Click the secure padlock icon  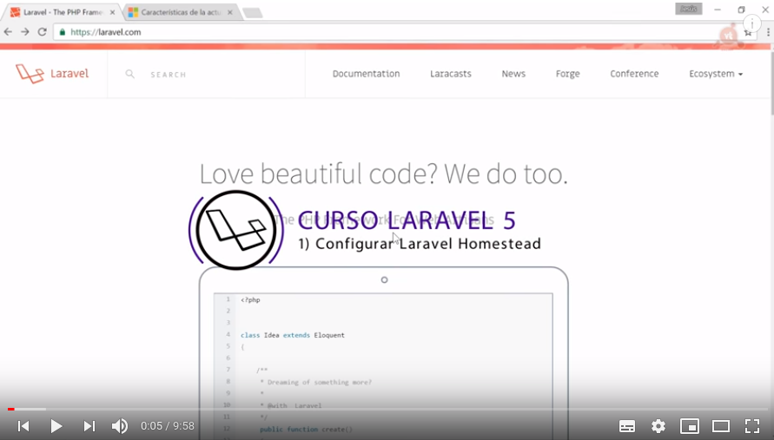click(x=63, y=32)
